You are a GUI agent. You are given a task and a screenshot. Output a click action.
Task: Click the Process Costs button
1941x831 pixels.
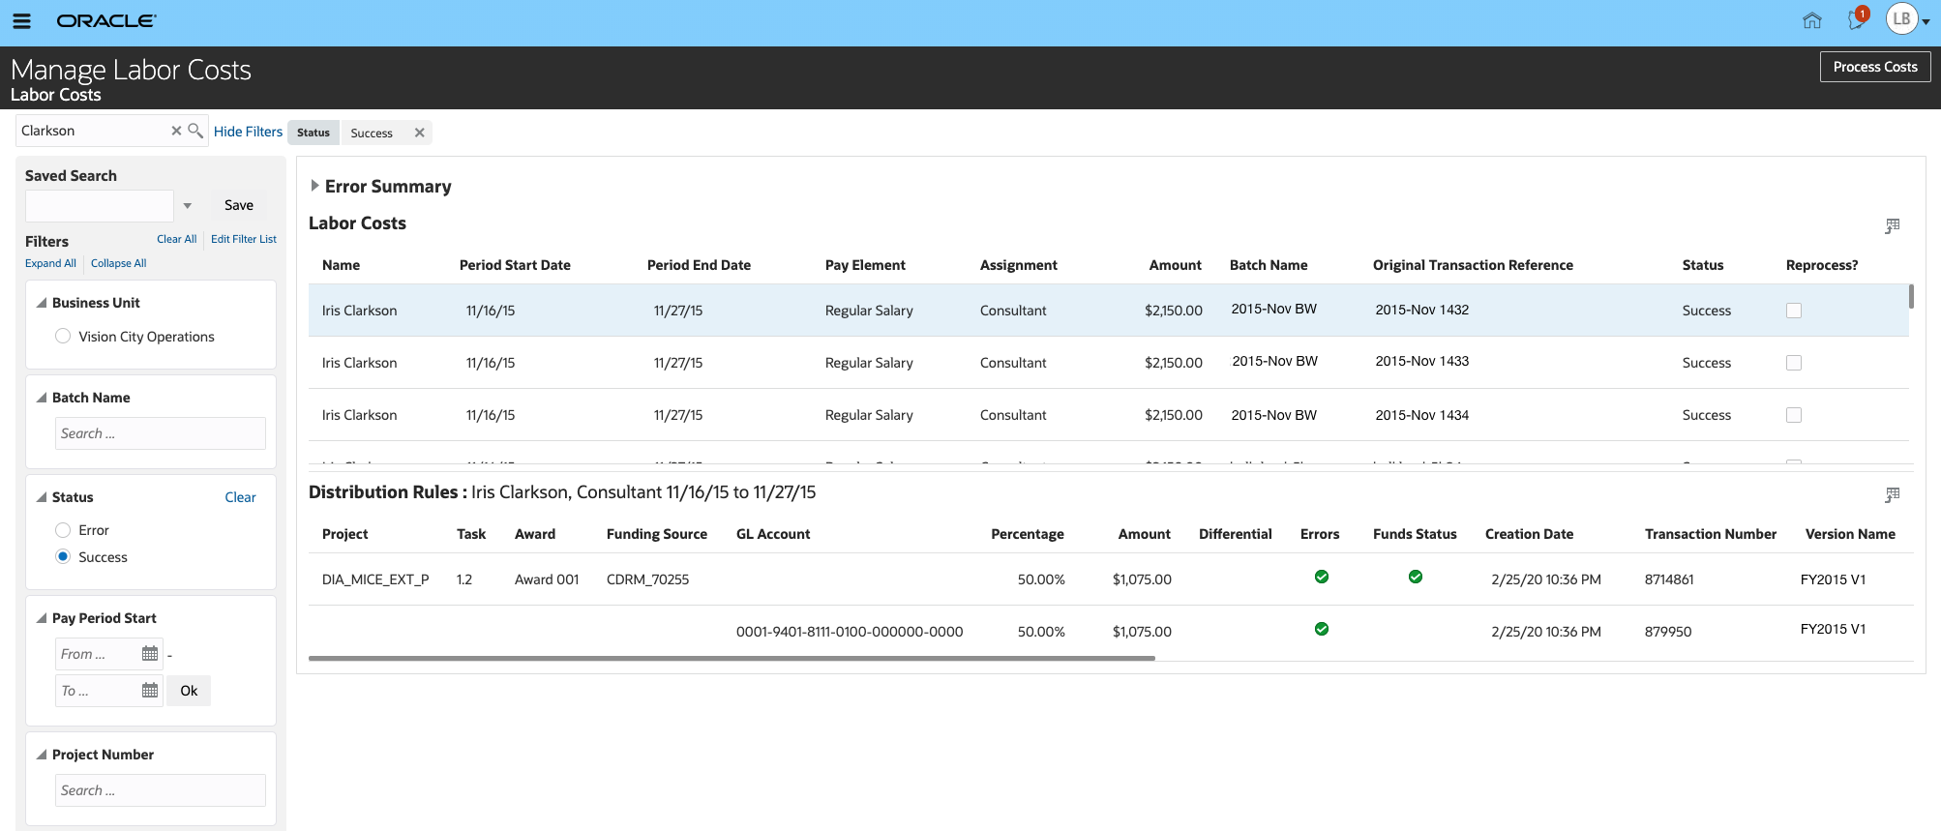[x=1874, y=67]
